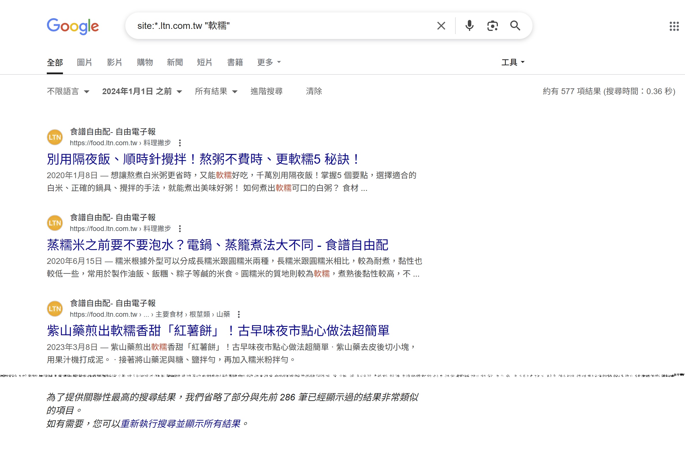Click the 約有 577 項結果 stats text
685x451 pixels.
[x=609, y=92]
